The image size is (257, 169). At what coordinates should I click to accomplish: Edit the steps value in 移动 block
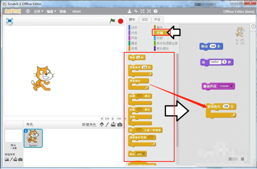[213, 46]
